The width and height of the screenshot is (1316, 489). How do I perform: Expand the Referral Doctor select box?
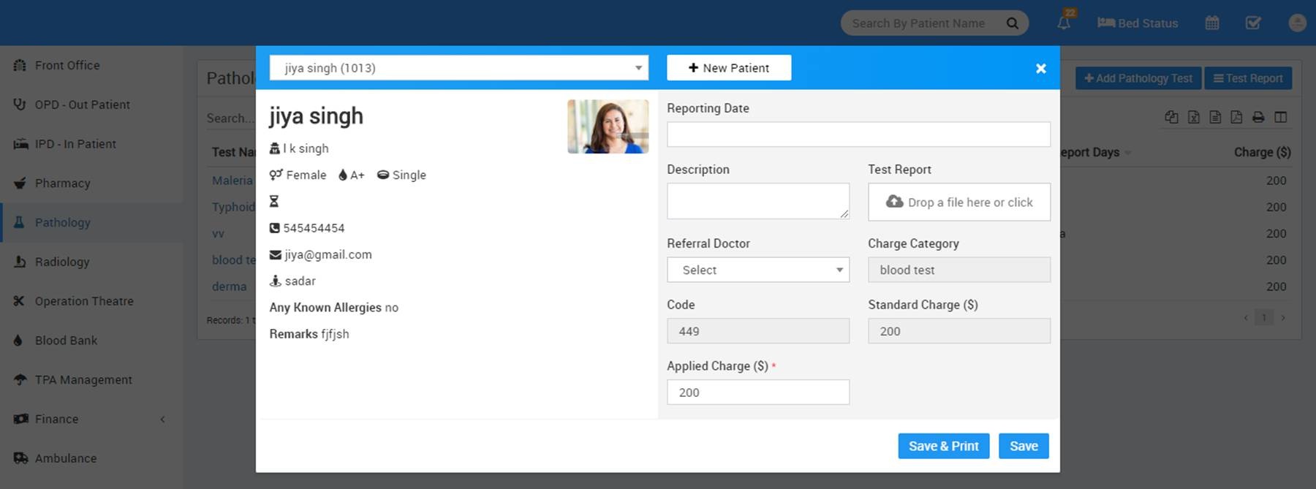758,270
